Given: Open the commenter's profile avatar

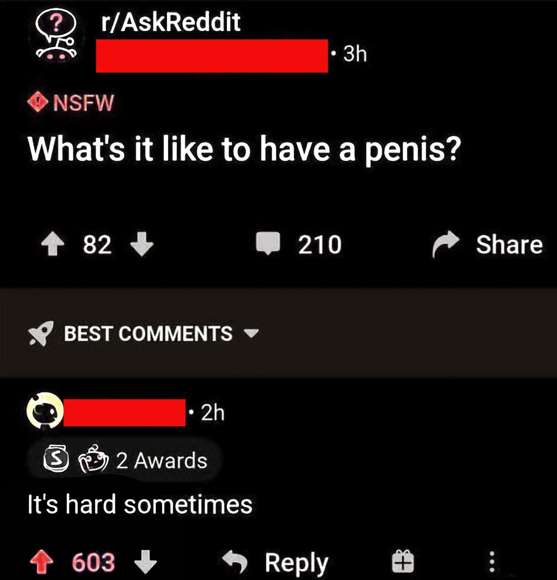Looking at the screenshot, I should point(44,411).
